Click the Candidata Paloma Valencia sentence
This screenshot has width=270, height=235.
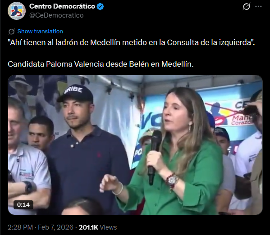pyautogui.click(x=101, y=64)
